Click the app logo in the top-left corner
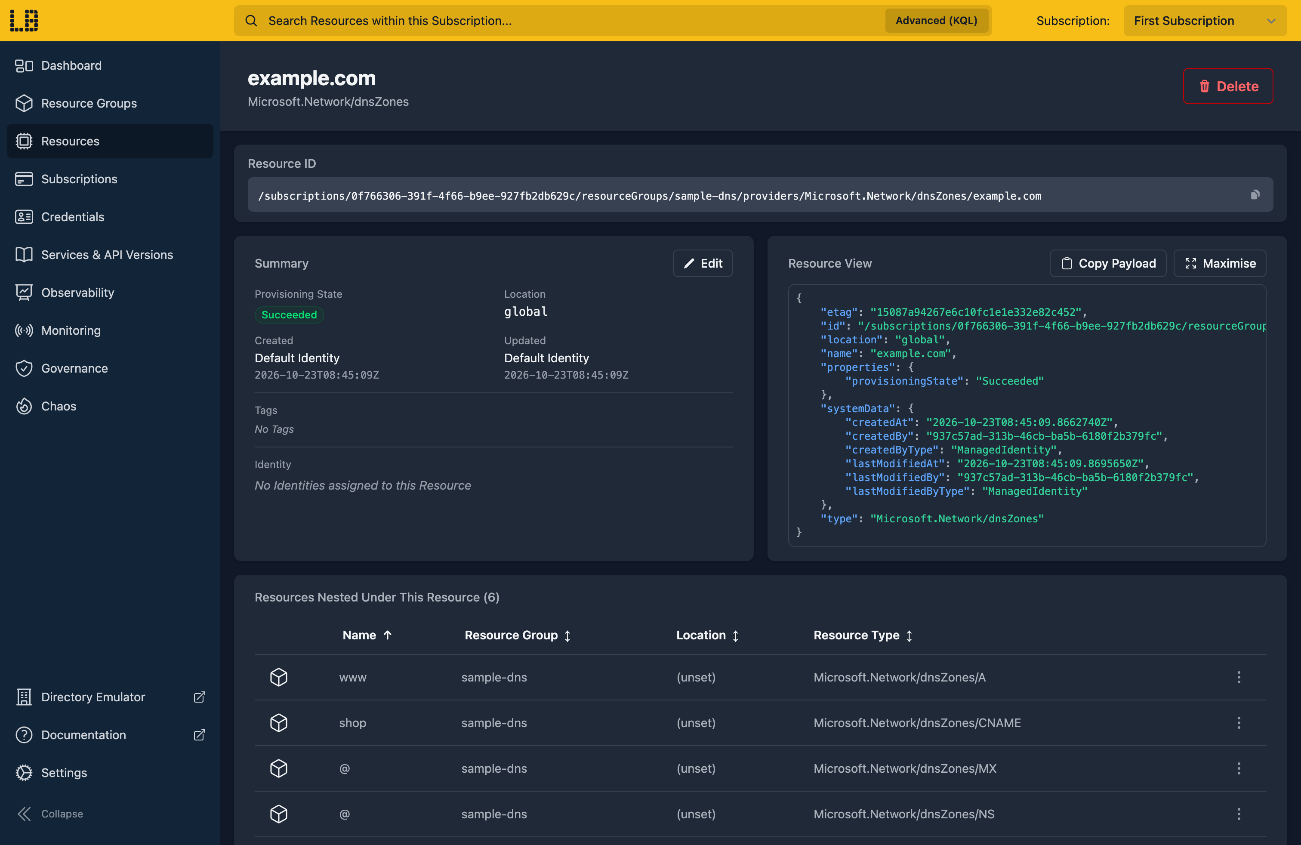Viewport: 1301px width, 845px height. (24, 20)
